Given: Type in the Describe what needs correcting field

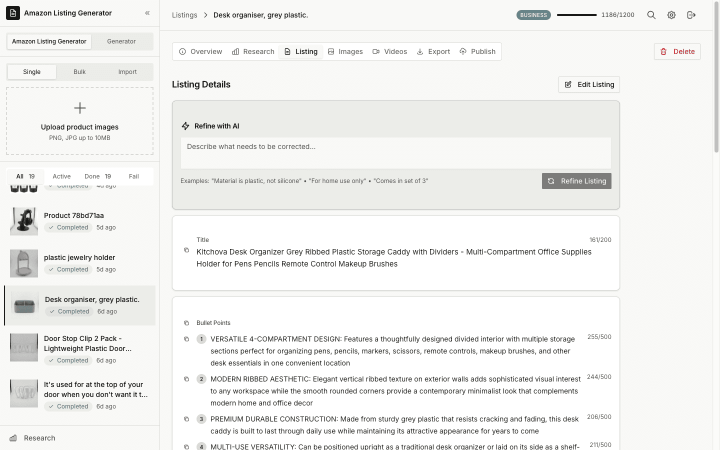Looking at the screenshot, I should (x=396, y=152).
